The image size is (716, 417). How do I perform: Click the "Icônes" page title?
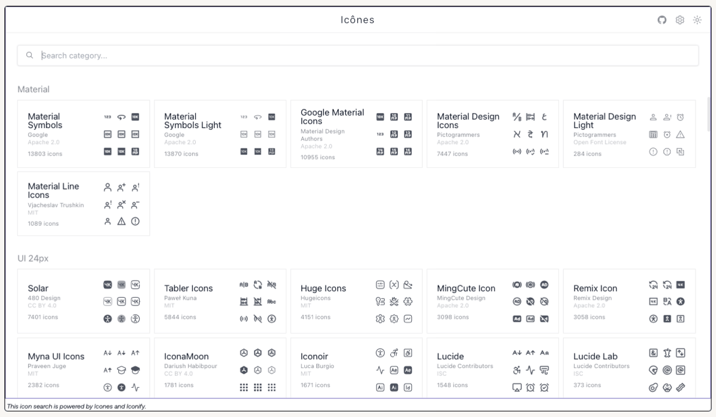pyautogui.click(x=358, y=20)
